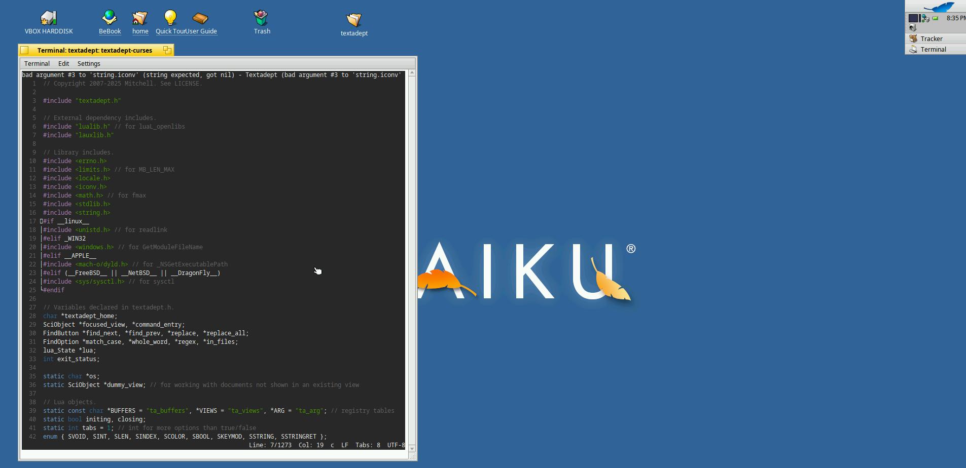Click the Haiku leaf Deskbar menu

(938, 7)
